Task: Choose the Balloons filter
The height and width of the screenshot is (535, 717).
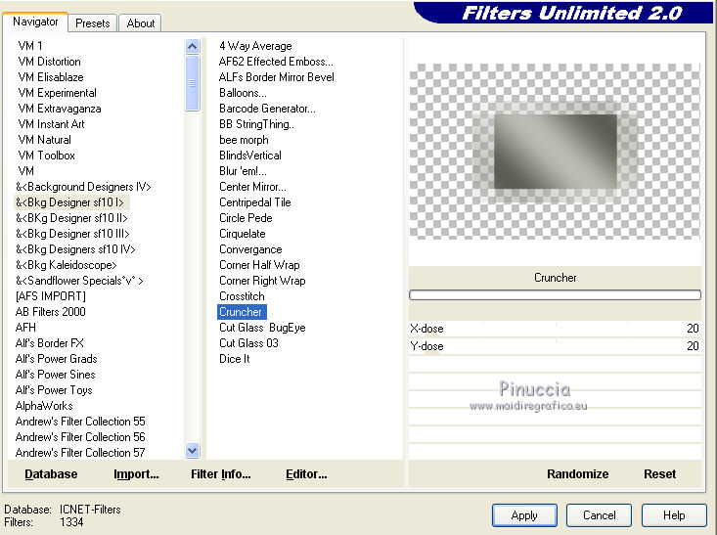Action: (243, 93)
